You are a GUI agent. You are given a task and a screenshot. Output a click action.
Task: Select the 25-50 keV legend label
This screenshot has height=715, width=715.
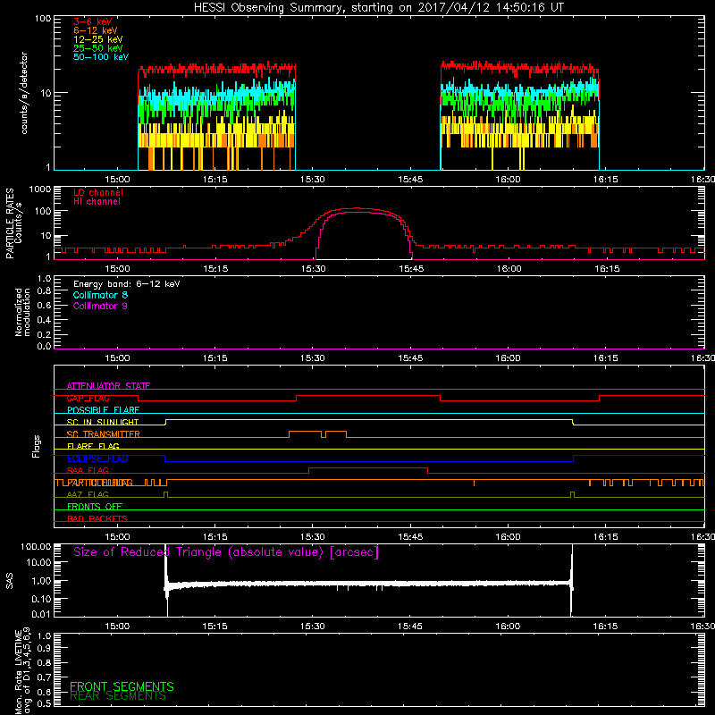coord(98,48)
